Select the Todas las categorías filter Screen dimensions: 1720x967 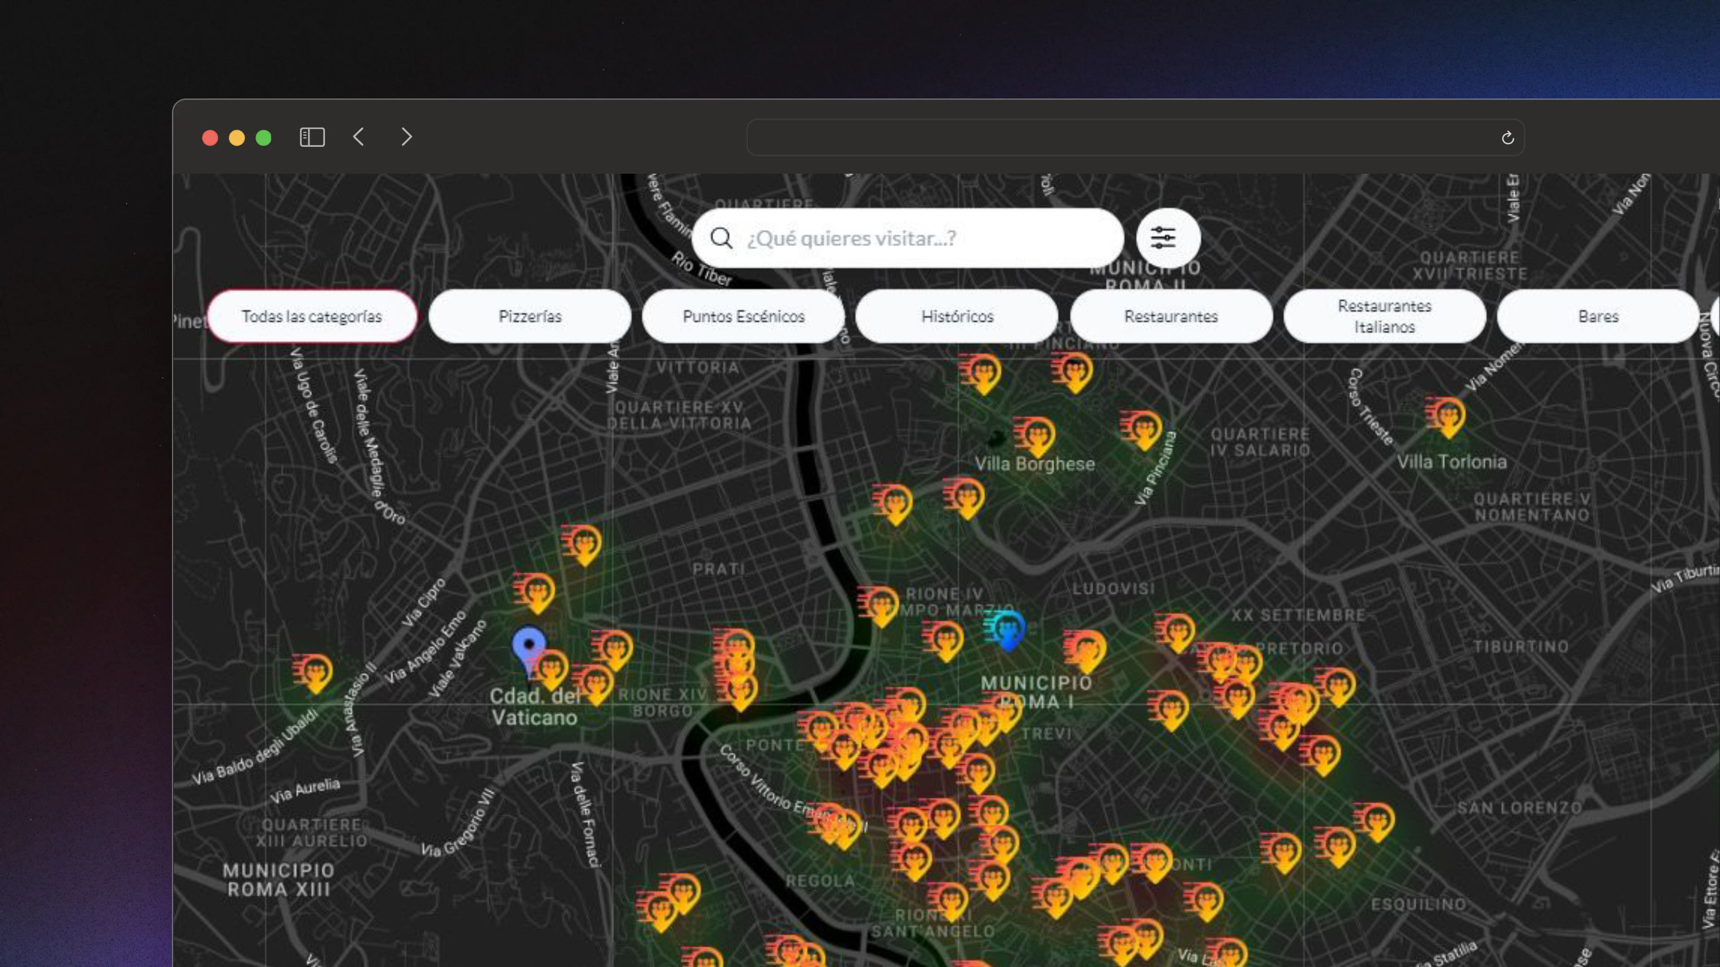pyautogui.click(x=312, y=317)
